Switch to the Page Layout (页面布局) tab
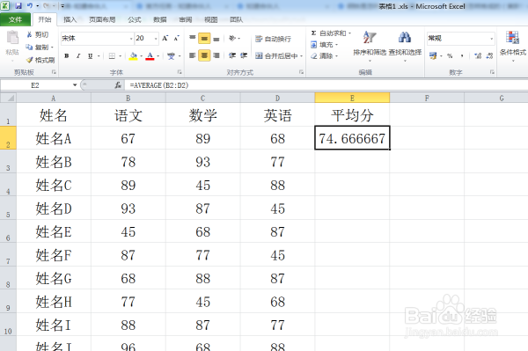This screenshot has height=351, width=528. click(x=102, y=20)
